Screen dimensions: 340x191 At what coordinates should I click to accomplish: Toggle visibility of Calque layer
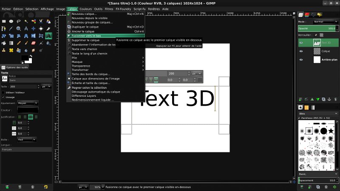301,51
